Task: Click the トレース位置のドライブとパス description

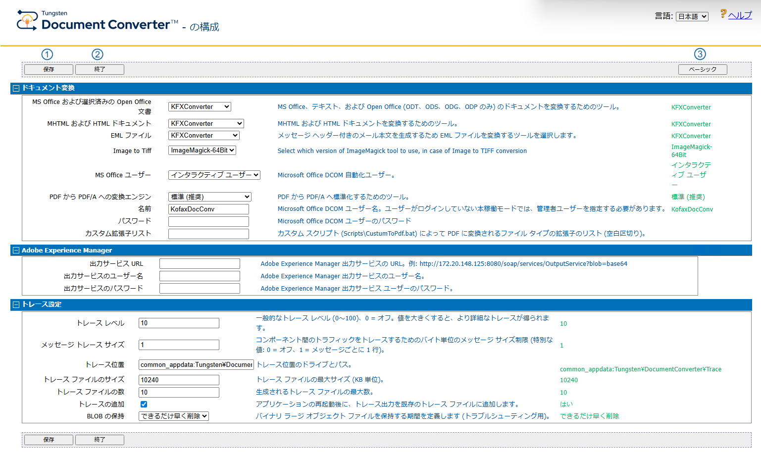Action: click(x=304, y=365)
